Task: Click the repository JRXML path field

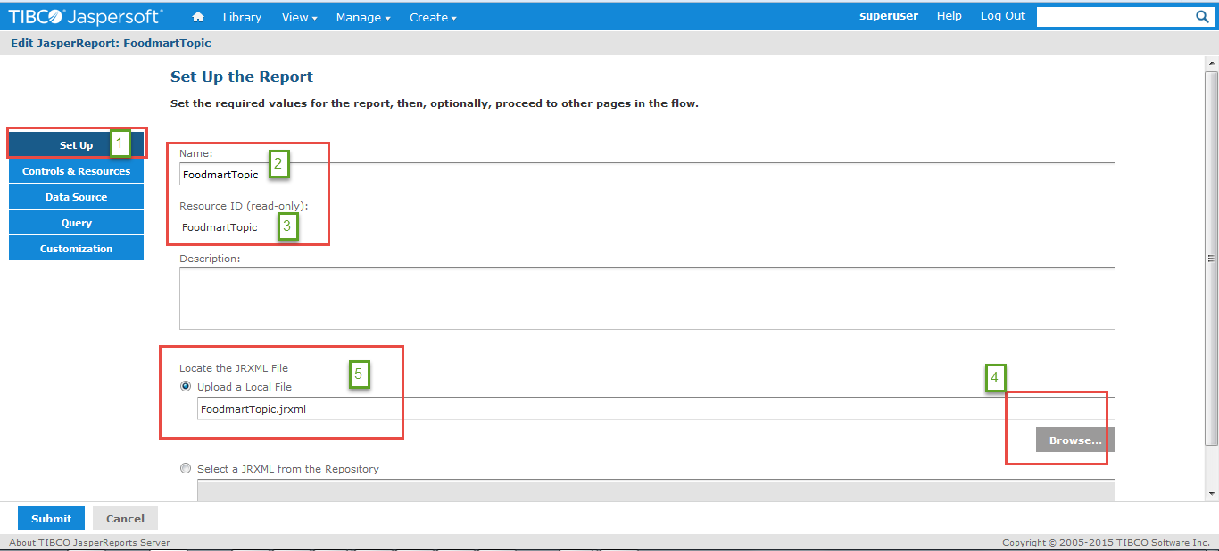Action: 656,489
